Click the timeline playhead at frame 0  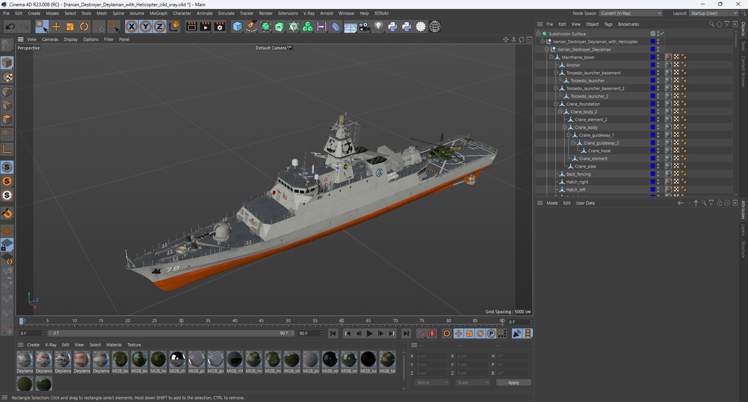click(x=21, y=321)
